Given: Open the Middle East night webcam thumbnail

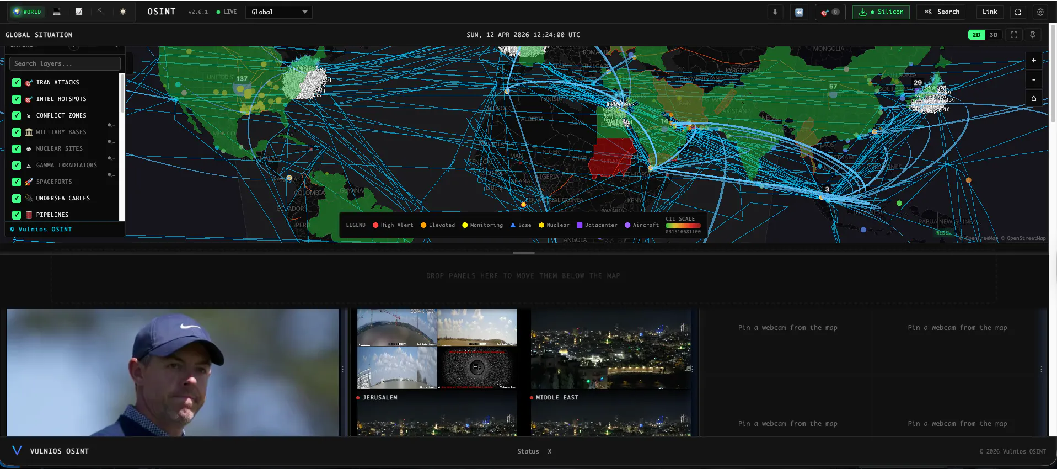Looking at the screenshot, I should 611,349.
